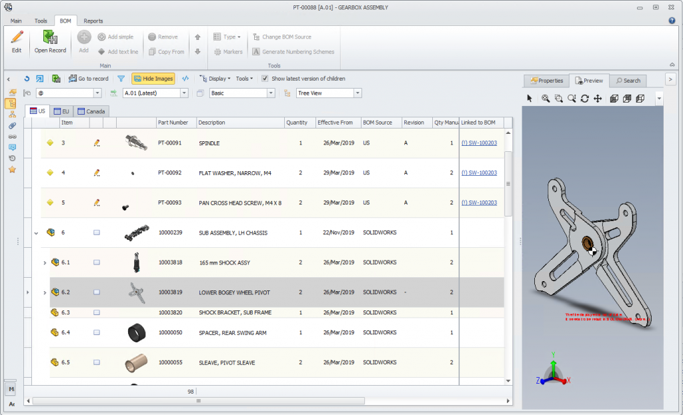
Task: Toggle the Hide Images button
Action: [153, 79]
